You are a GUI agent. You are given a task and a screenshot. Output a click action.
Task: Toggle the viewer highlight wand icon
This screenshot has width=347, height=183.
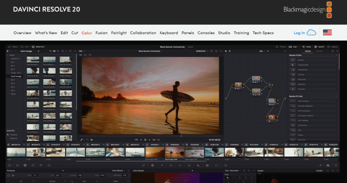pyautogui.click(x=90, y=55)
